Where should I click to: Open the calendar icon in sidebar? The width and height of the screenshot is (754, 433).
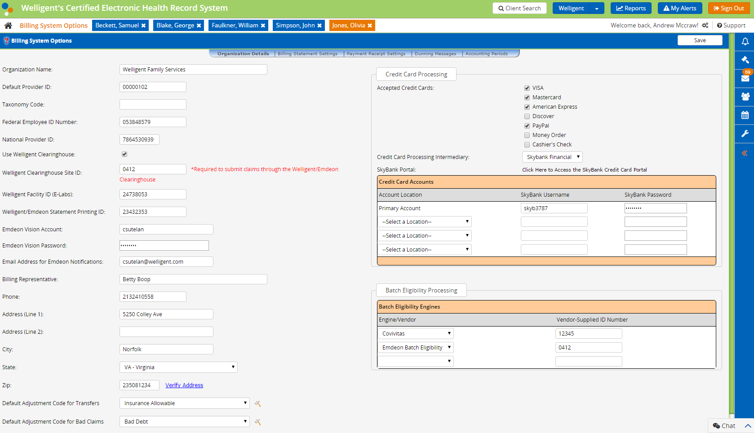pos(745,115)
